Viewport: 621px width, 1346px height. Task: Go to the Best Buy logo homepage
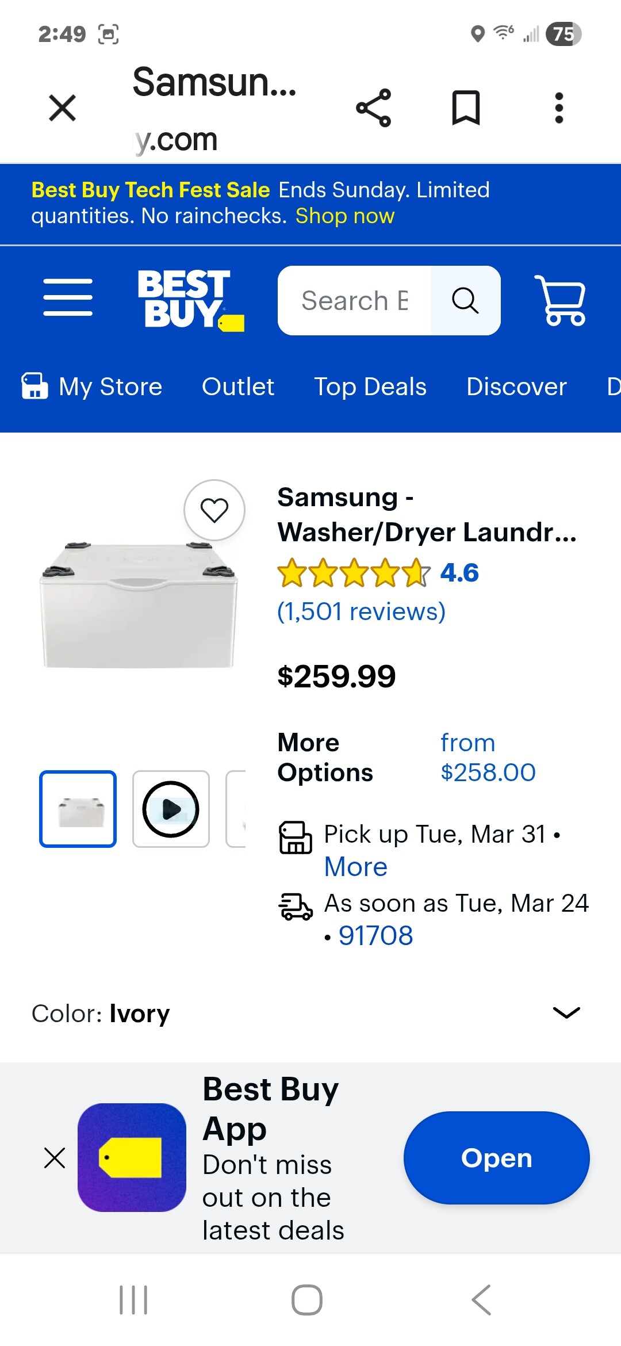click(x=190, y=300)
